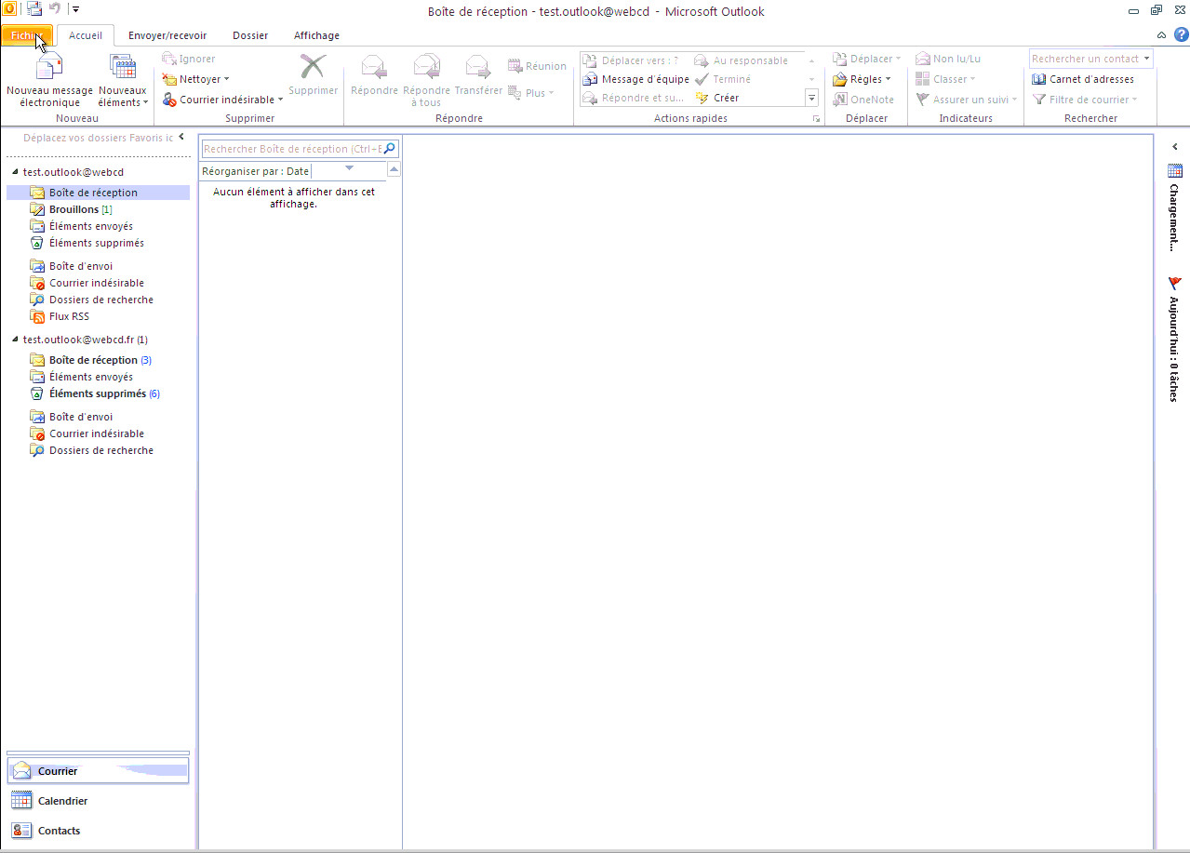Click the Outlook application icon
This screenshot has width=1190, height=853.
pos(8,8)
